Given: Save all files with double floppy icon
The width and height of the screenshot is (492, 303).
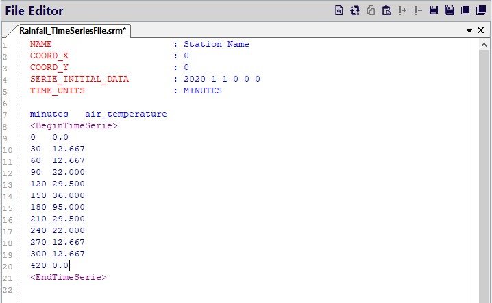Looking at the screenshot, I should [450, 11].
